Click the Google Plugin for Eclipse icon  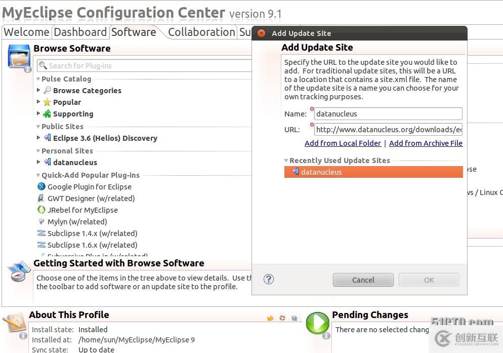41,186
